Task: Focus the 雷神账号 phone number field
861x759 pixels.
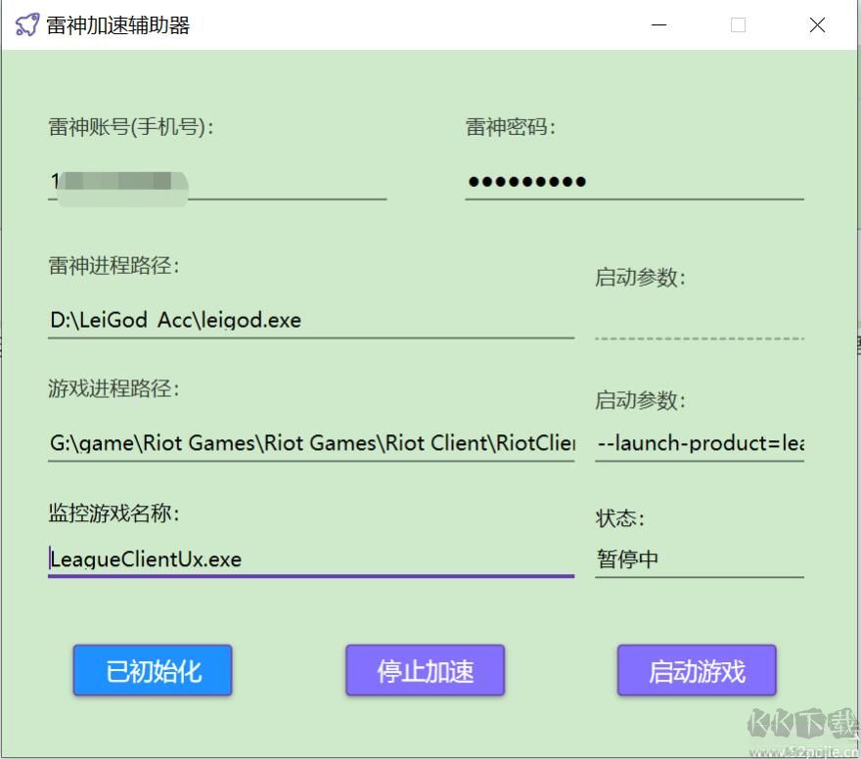Action: pyautogui.click(x=217, y=182)
